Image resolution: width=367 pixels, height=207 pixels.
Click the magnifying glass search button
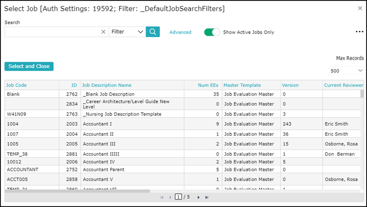pos(153,32)
